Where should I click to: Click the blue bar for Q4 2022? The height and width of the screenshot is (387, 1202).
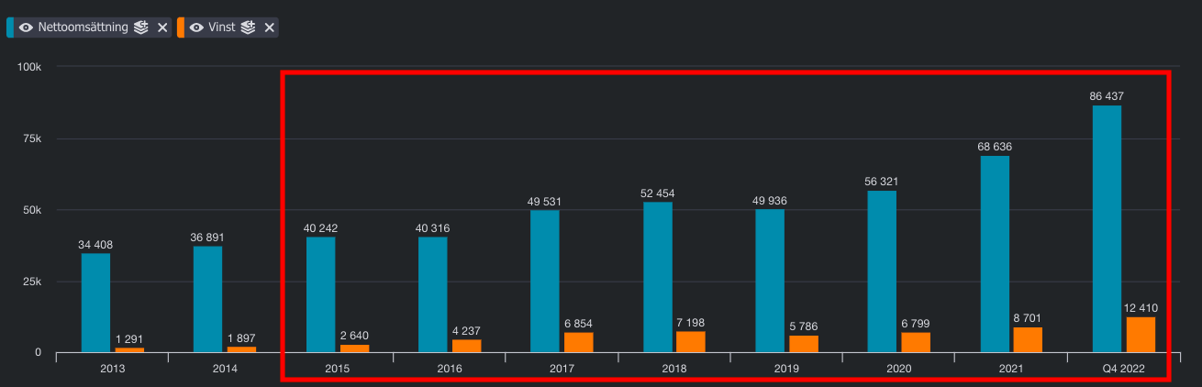[1107, 229]
